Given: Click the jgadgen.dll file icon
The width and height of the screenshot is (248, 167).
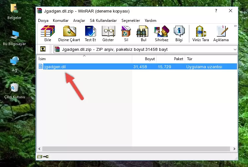Looking at the screenshot, I should 41,67.
